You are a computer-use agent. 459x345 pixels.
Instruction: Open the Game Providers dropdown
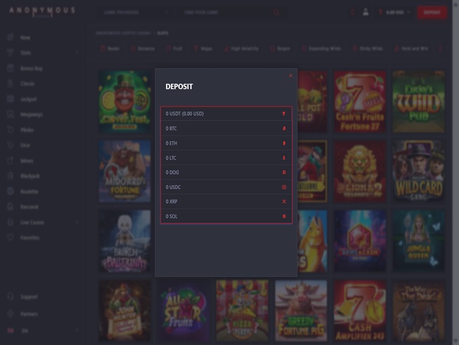point(134,12)
